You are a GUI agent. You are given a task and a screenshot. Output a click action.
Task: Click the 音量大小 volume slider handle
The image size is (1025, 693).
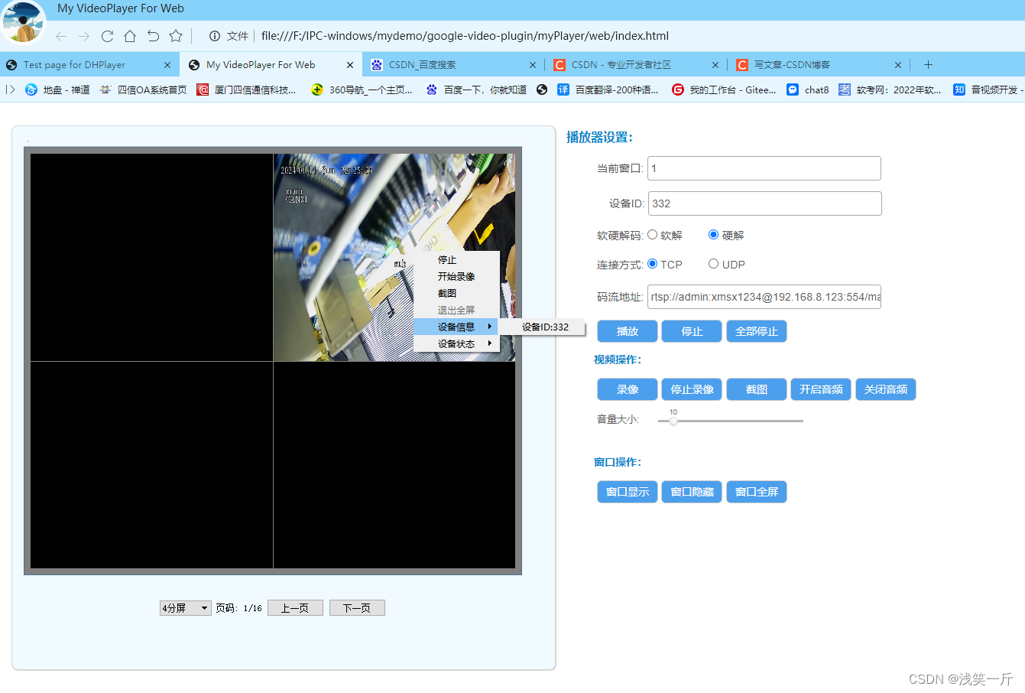pos(673,421)
